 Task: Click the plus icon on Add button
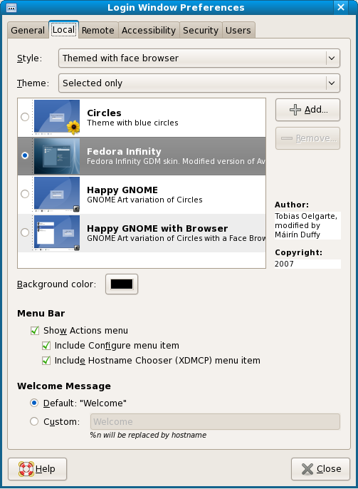pyautogui.click(x=295, y=110)
